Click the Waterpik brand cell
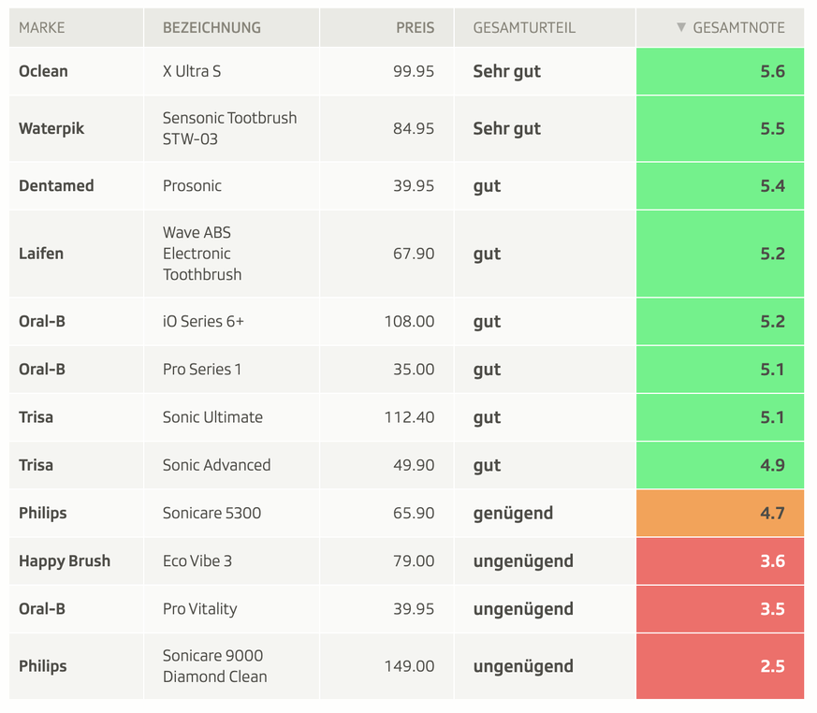This screenshot has height=713, width=817. pyautogui.click(x=51, y=129)
